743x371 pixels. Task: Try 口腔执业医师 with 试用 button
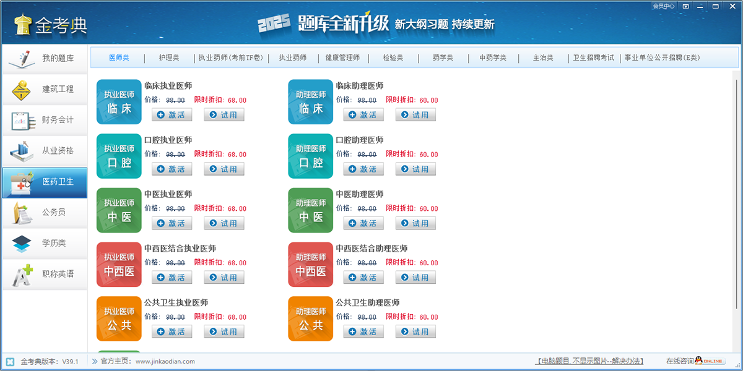click(x=224, y=169)
